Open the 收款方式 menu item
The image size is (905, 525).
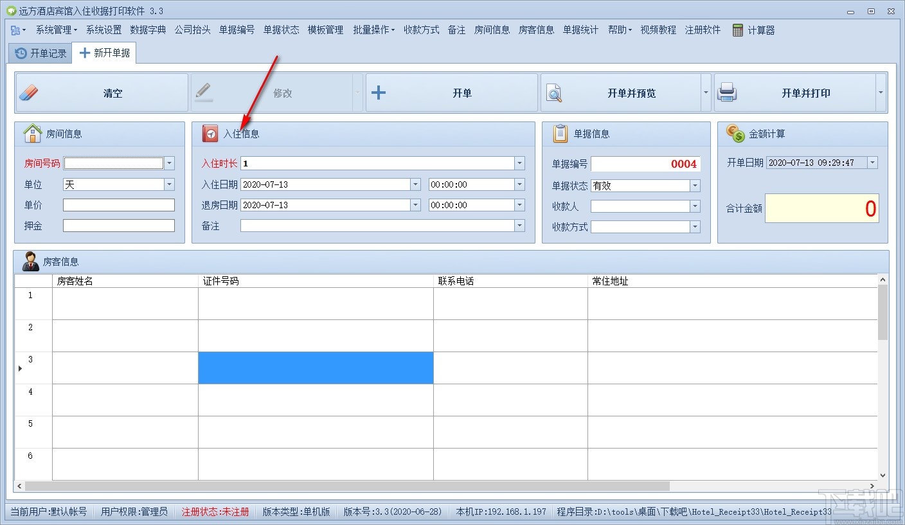421,30
